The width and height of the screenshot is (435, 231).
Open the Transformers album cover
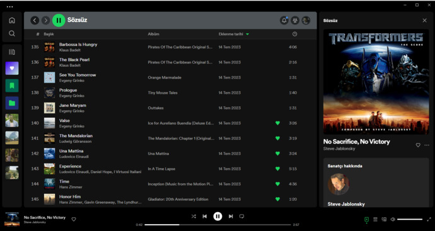pos(376,82)
